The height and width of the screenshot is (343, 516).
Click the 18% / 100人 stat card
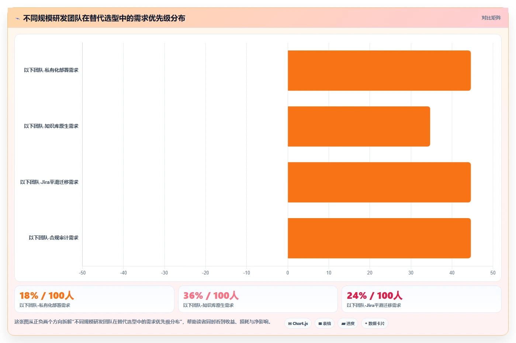pos(94,299)
